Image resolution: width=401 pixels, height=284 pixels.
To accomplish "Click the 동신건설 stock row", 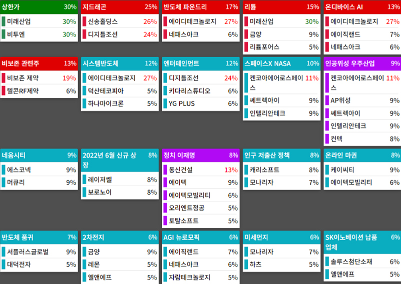I will pos(201,169).
